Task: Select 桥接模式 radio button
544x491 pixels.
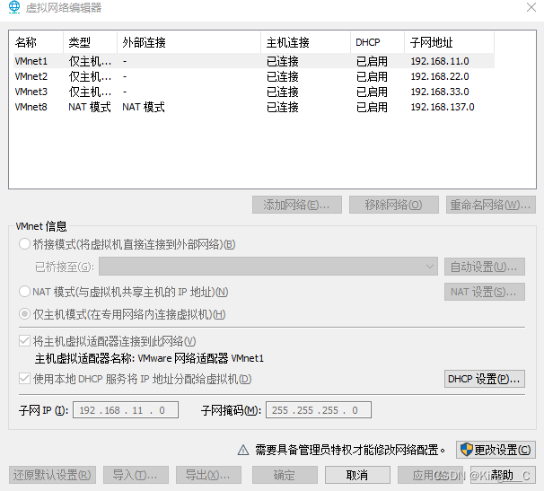Action: (x=24, y=244)
